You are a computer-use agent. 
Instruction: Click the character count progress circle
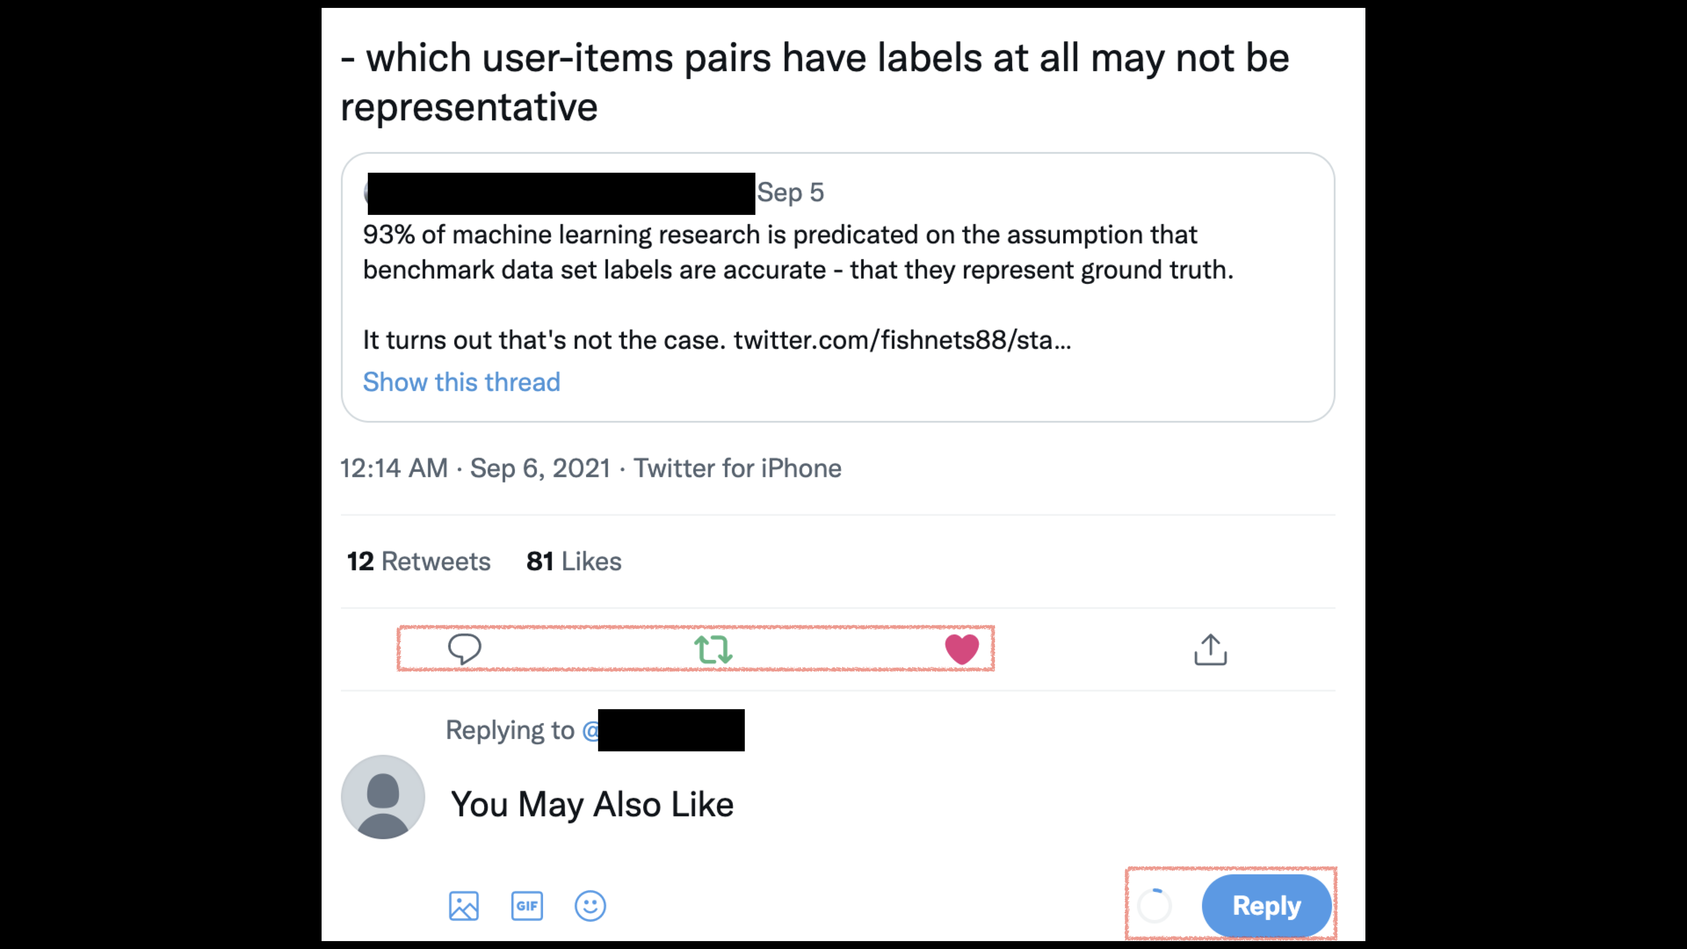coord(1155,906)
